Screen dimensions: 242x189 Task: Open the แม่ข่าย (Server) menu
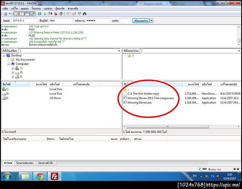pyautogui.click(x=48, y=8)
